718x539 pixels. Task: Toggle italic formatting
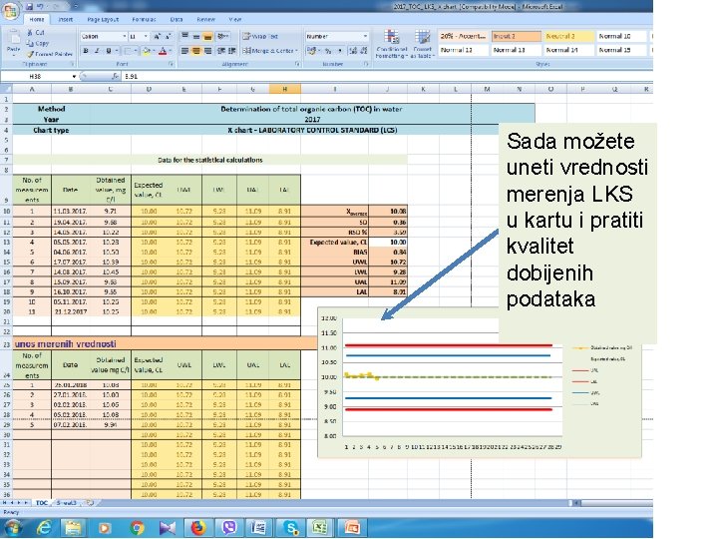97,51
